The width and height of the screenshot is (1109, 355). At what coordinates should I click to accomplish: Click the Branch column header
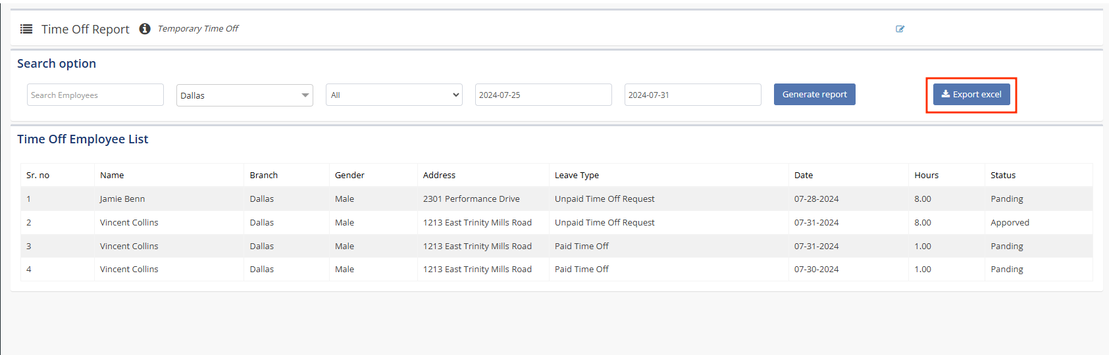pos(263,176)
